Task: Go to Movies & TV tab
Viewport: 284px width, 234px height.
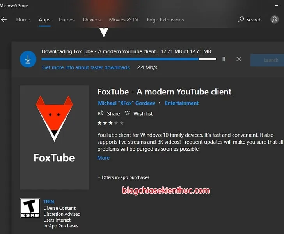Action: [x=124, y=19]
